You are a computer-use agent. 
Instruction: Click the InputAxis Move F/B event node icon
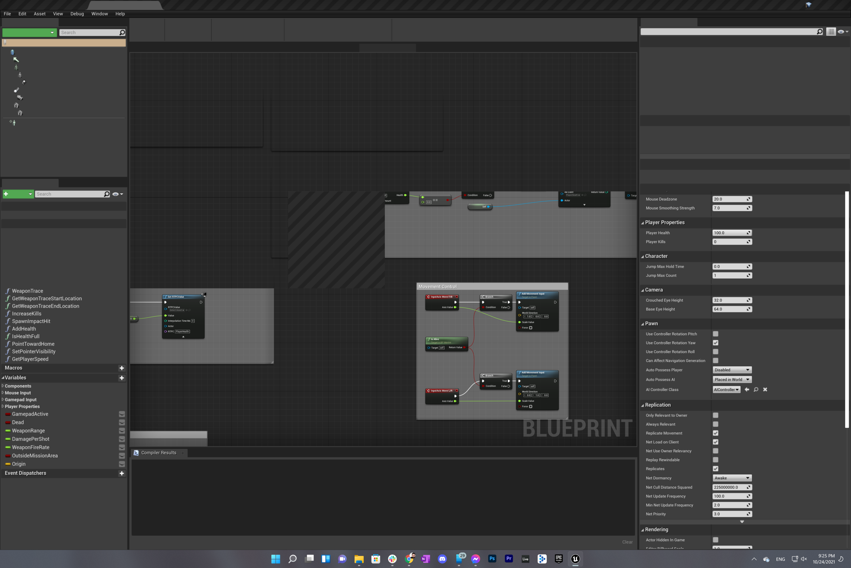pos(429,297)
